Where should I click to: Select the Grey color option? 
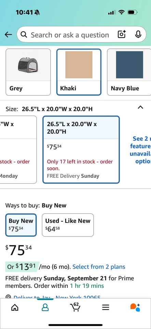[28, 72]
